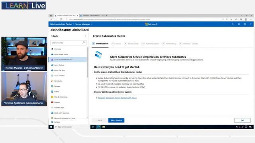The width and height of the screenshot is (255, 143).
Task: Open Azure hybrid center tool
Action: tap(68, 54)
